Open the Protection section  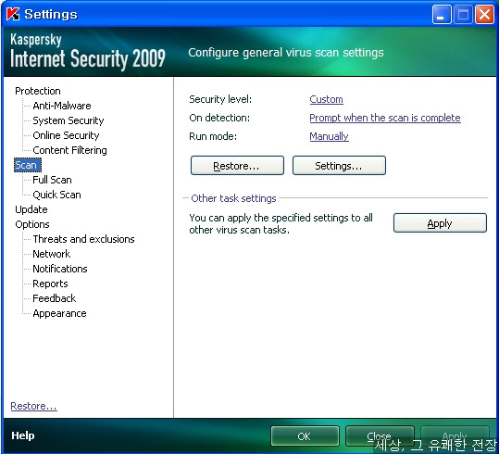pos(38,91)
